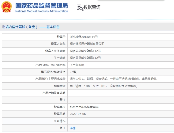174x133 pixels.
Task: Click 境内医疗器械（备案）——基本信息 heading
Action: (32, 27)
